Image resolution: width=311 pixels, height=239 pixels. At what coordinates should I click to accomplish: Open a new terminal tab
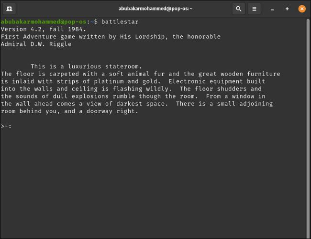[x=10, y=9]
